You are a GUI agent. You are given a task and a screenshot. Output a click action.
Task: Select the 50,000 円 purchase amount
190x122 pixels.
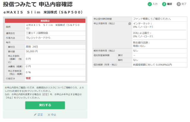[x=32, y=51]
